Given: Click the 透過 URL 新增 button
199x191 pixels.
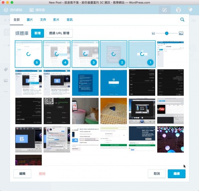Looking at the screenshot, I should pyautogui.click(x=59, y=33).
